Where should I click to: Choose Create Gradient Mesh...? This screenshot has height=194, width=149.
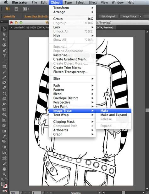click(72, 59)
